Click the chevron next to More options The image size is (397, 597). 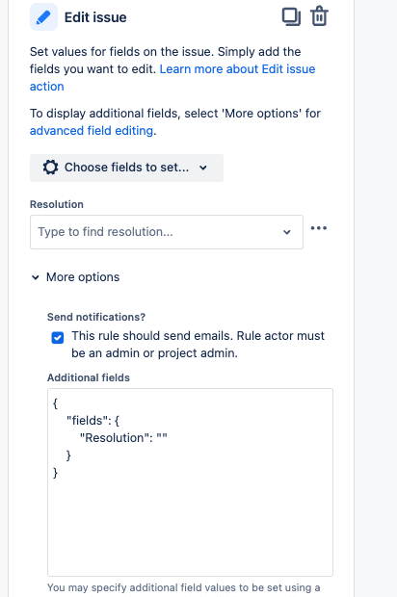point(36,277)
